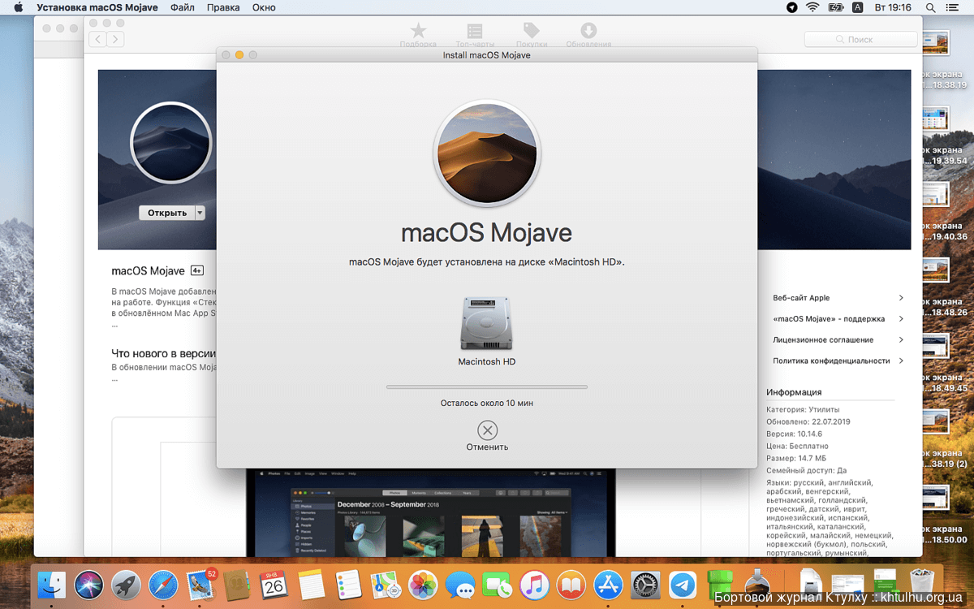Open Messages from the Dock
This screenshot has width=974, height=609.
(460, 584)
